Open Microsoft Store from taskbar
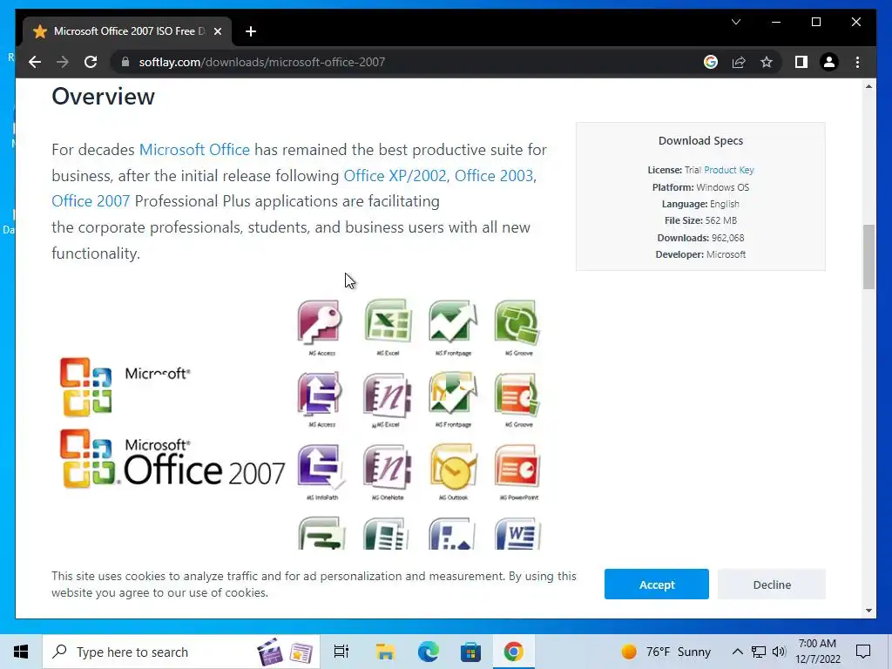The height and width of the screenshot is (669, 892). [x=470, y=652]
